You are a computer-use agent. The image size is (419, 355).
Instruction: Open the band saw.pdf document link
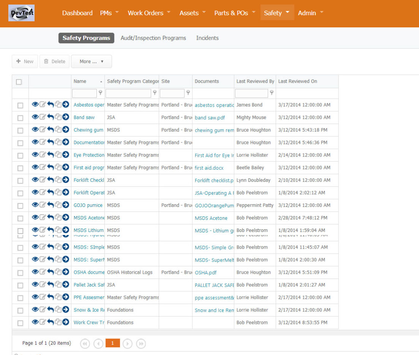tap(210, 118)
